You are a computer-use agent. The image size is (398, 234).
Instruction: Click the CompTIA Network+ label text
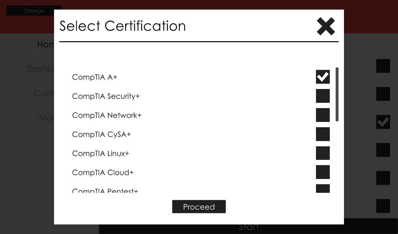click(106, 115)
